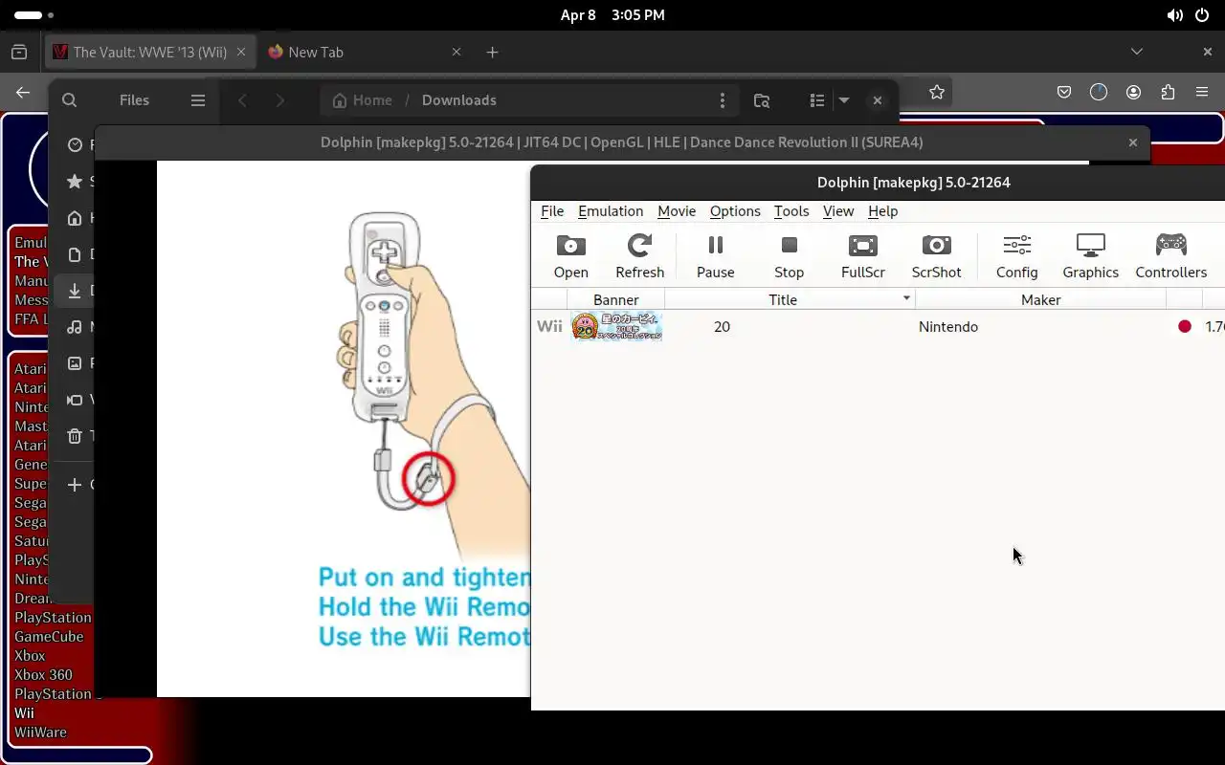Open the browser tab overview icon
This screenshot has height=765, width=1225.
pos(19,53)
